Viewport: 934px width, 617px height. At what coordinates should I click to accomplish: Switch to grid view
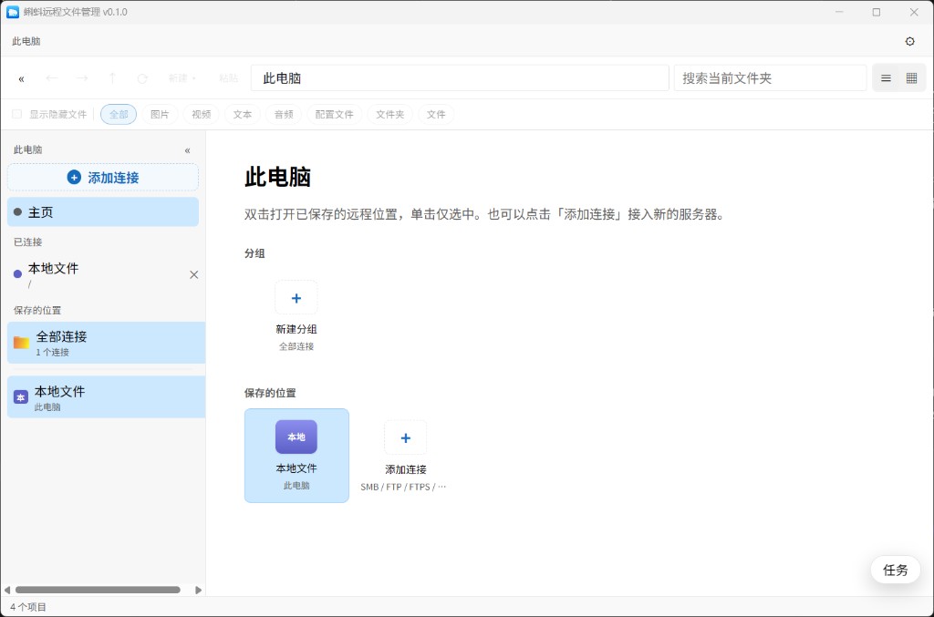pyautogui.click(x=911, y=78)
